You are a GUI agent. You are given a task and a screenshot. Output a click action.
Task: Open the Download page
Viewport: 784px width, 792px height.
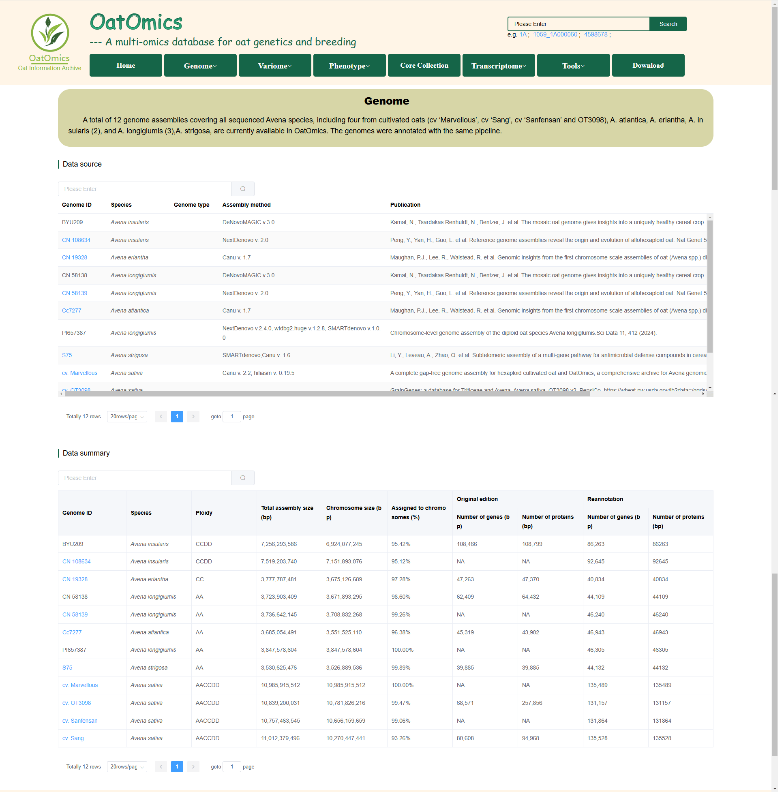point(648,66)
